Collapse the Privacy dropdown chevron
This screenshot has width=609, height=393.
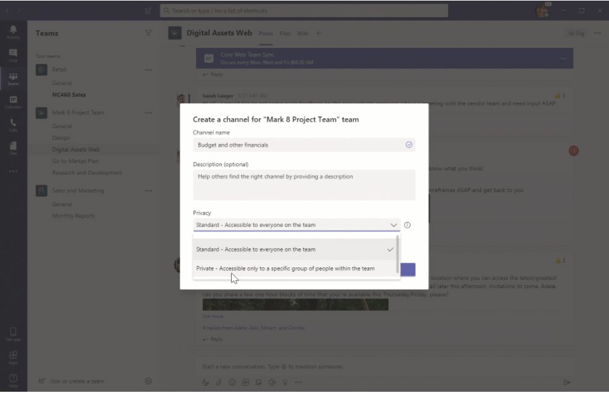394,225
